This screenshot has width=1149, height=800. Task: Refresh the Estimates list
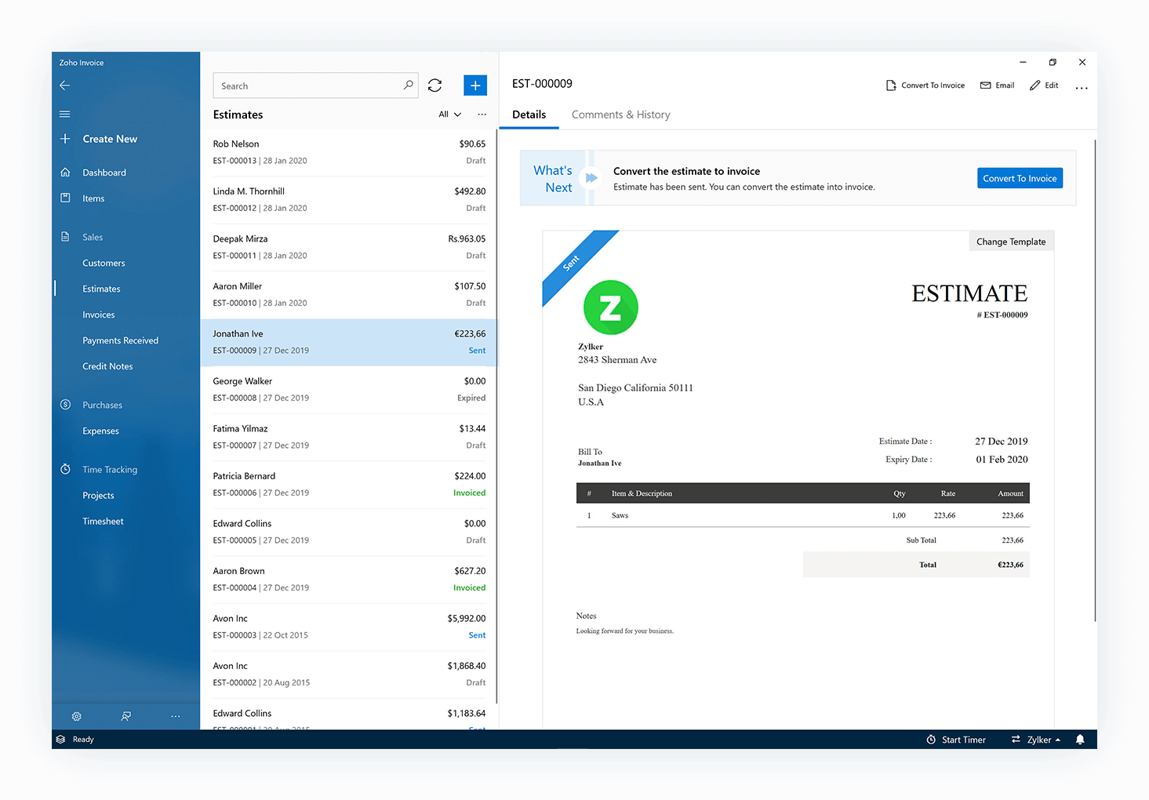[435, 85]
